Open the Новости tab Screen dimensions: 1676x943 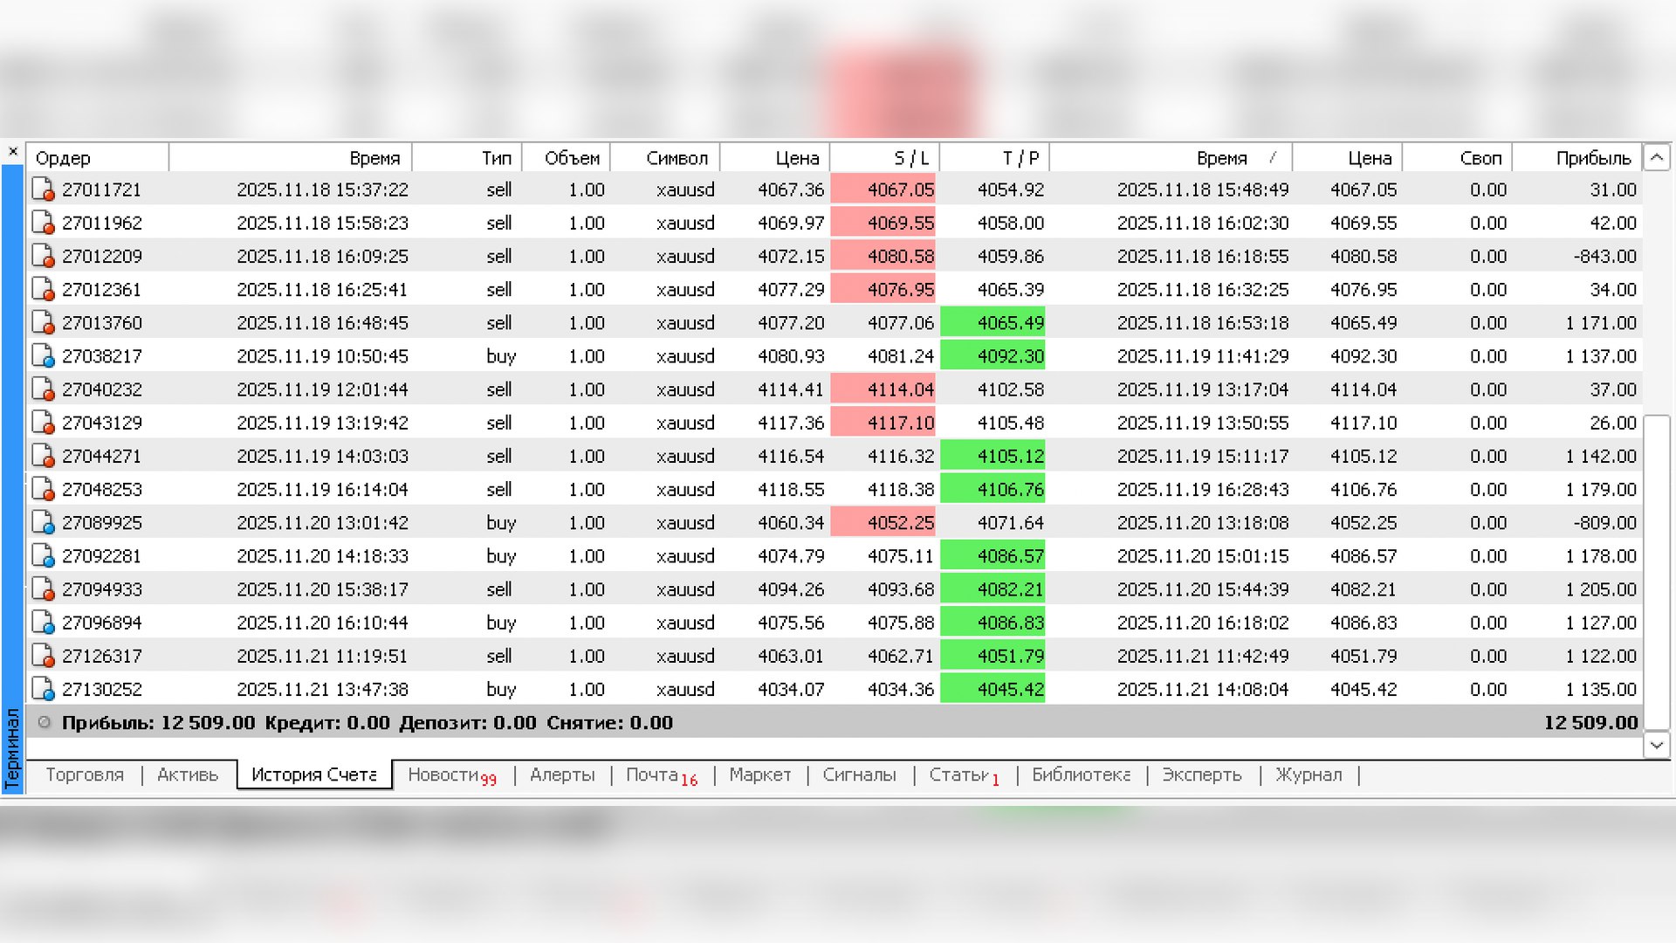point(451,774)
